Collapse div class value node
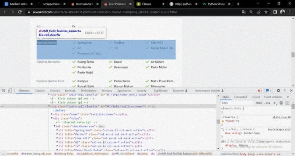 52,118
